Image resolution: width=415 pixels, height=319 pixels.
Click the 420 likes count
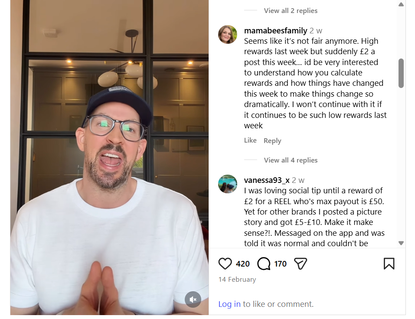(x=243, y=264)
